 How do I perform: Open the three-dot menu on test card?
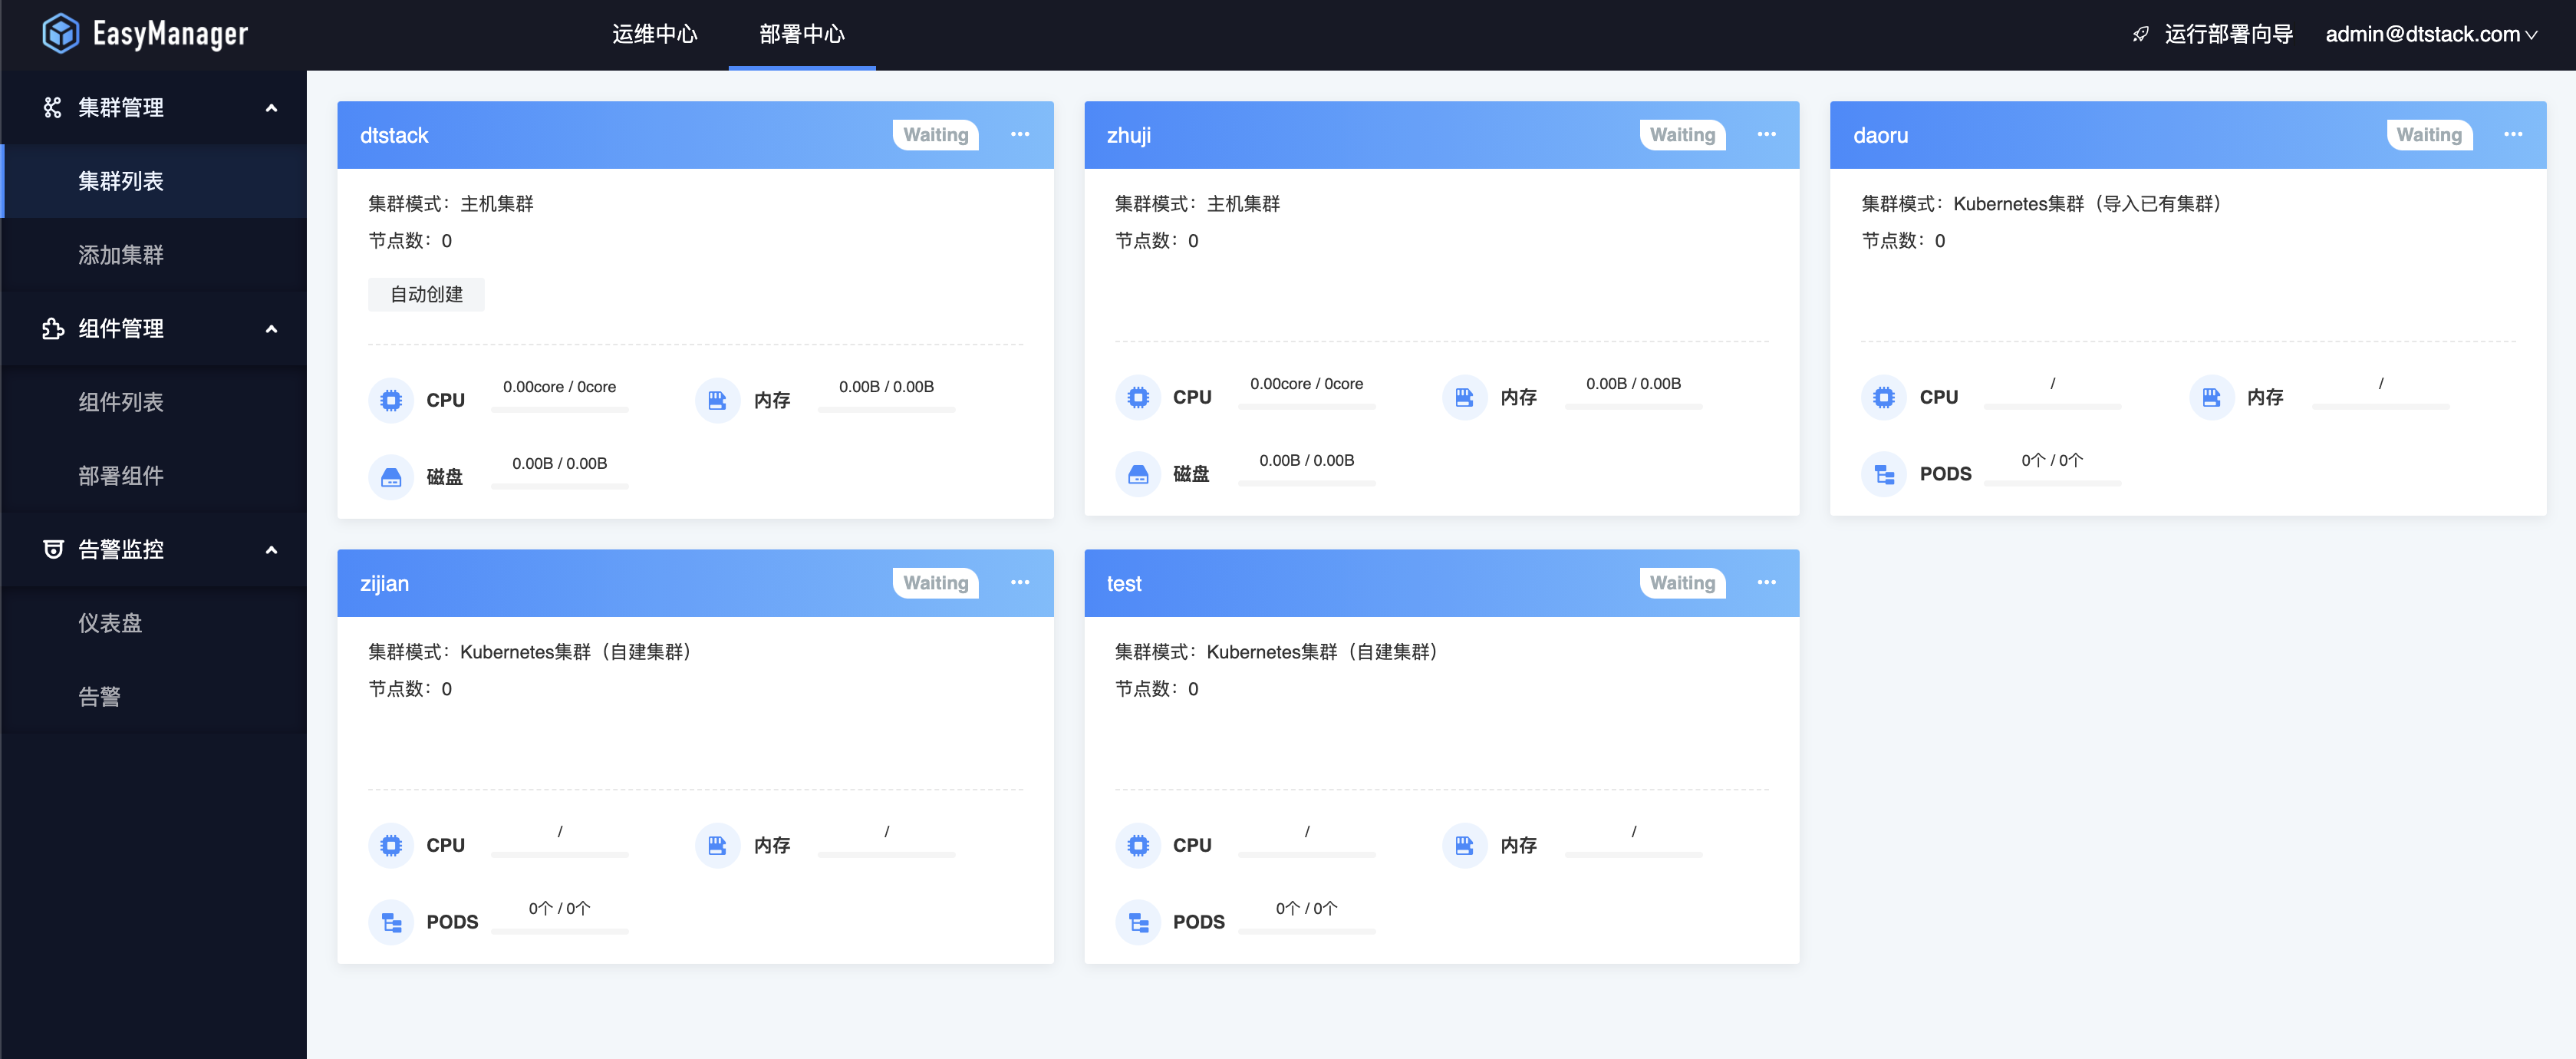pyautogui.click(x=1766, y=582)
